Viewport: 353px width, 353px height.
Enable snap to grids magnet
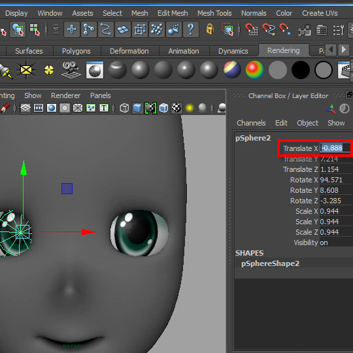(x=251, y=29)
